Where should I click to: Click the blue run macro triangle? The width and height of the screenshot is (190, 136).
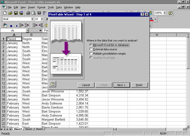click(x=17, y=26)
